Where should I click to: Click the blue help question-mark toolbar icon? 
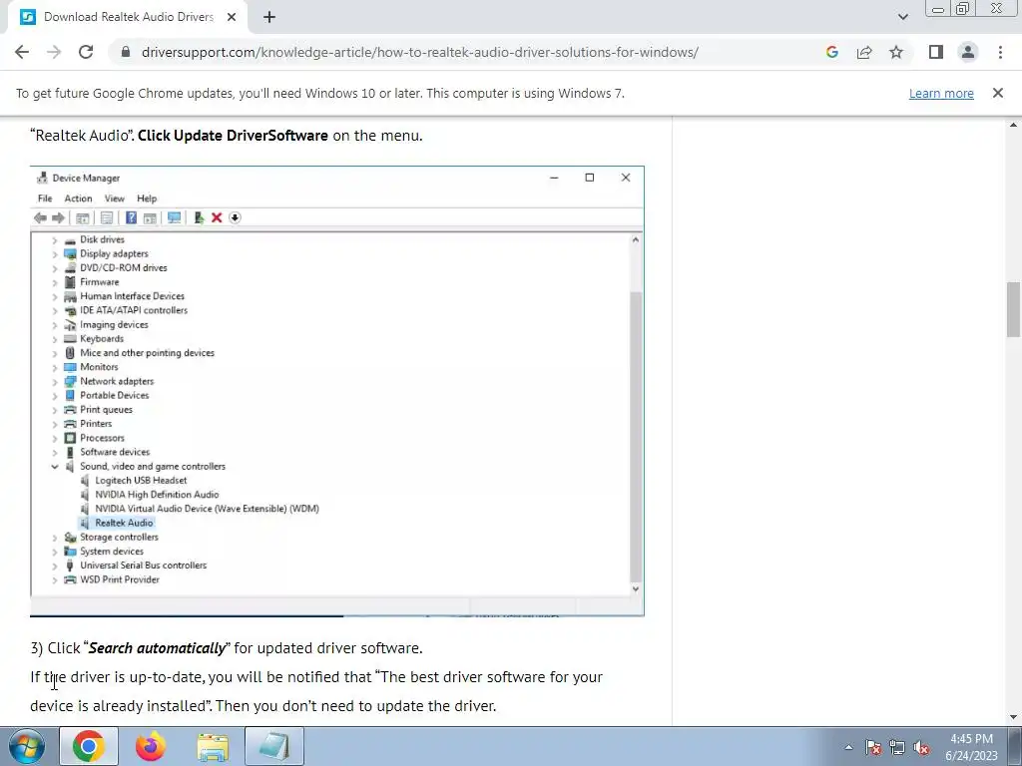click(131, 217)
